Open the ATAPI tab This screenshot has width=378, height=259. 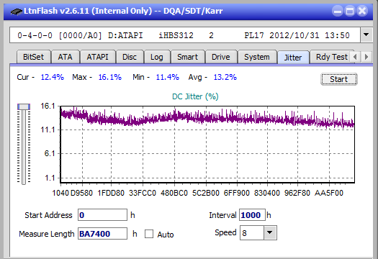click(98, 57)
